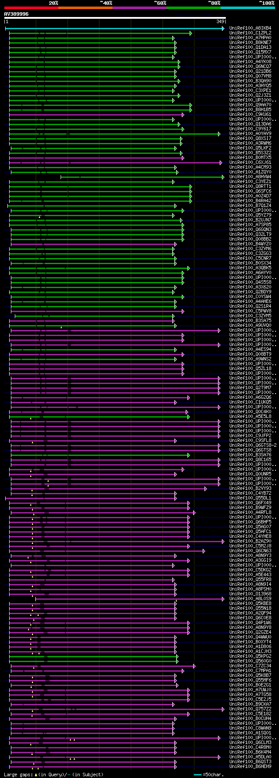Select hit UniRef100_Q8RTT1

(251, 187)
